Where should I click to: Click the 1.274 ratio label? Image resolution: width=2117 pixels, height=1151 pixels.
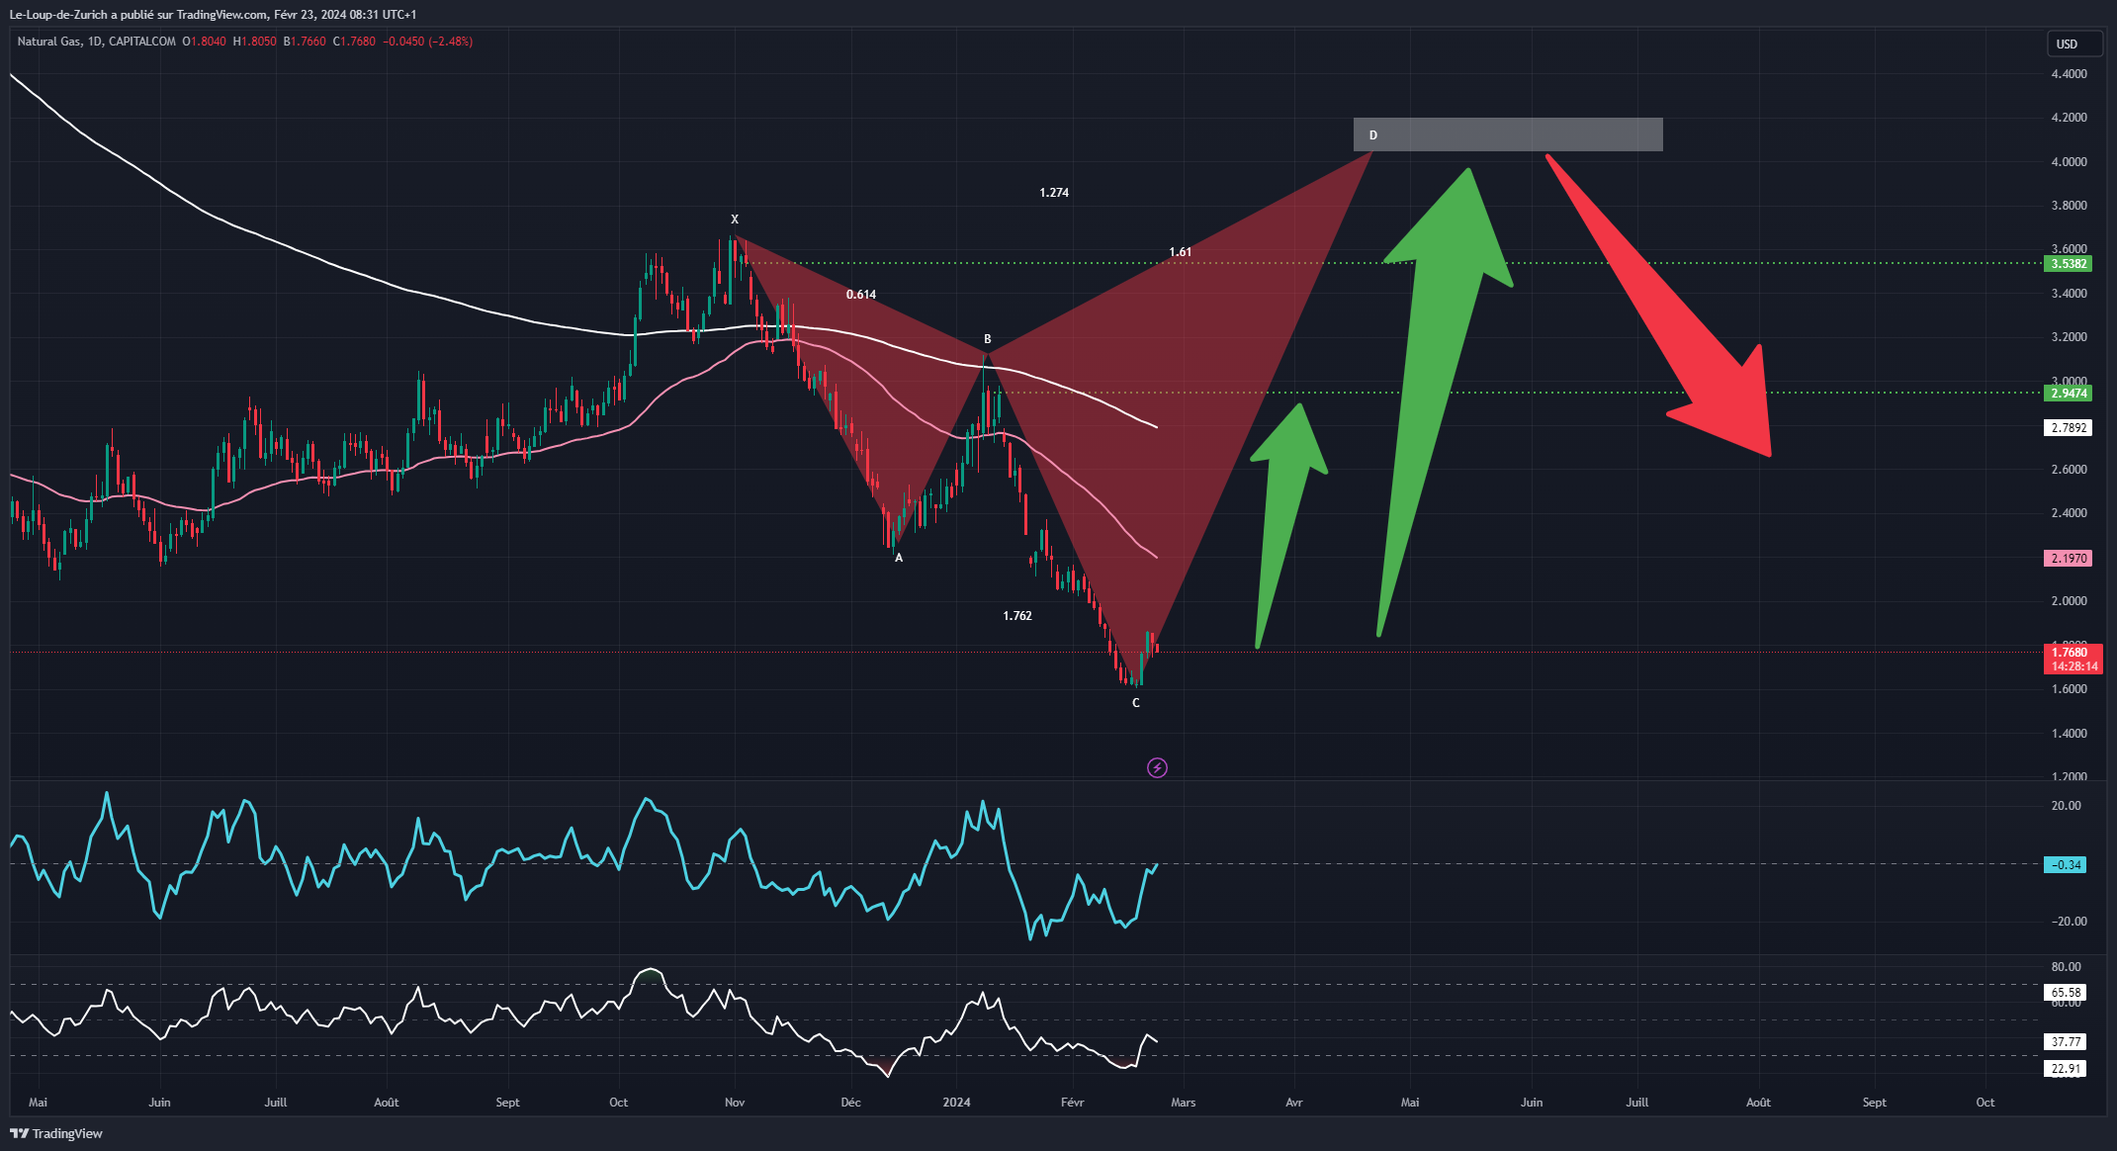pyautogui.click(x=1054, y=193)
